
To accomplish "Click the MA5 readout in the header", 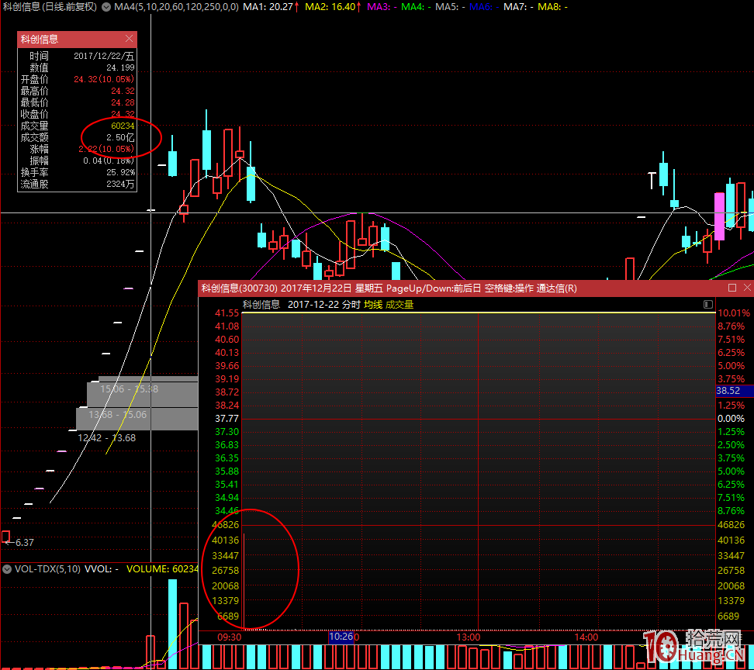I will pos(450,7).
